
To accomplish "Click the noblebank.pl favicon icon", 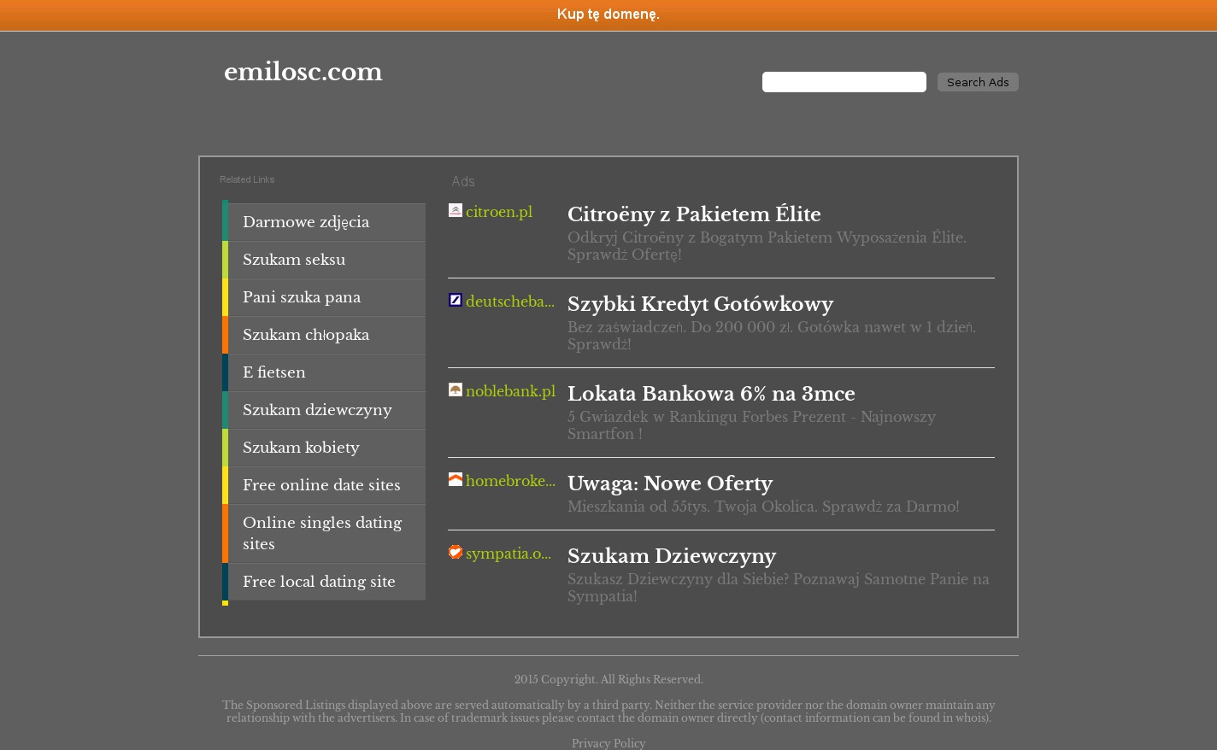I will (456, 390).
